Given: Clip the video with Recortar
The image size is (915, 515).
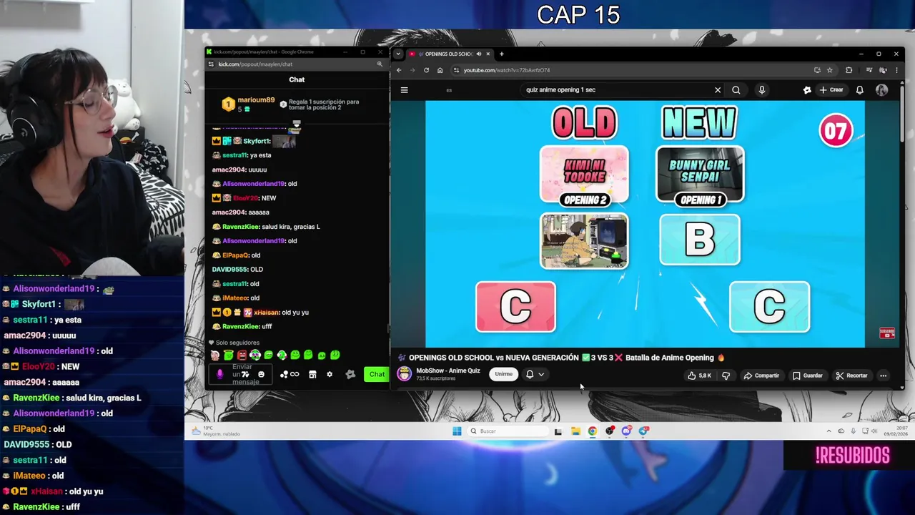Looking at the screenshot, I should (x=851, y=376).
